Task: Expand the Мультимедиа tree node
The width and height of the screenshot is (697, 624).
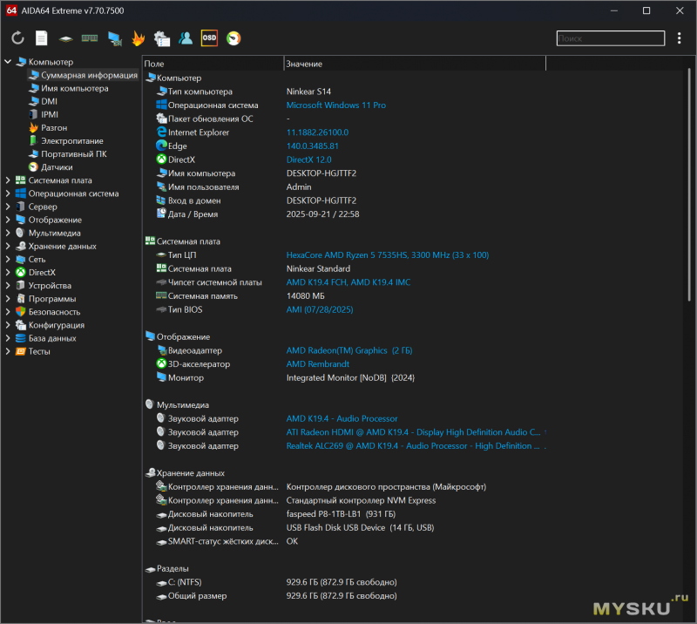Action: coord(8,233)
